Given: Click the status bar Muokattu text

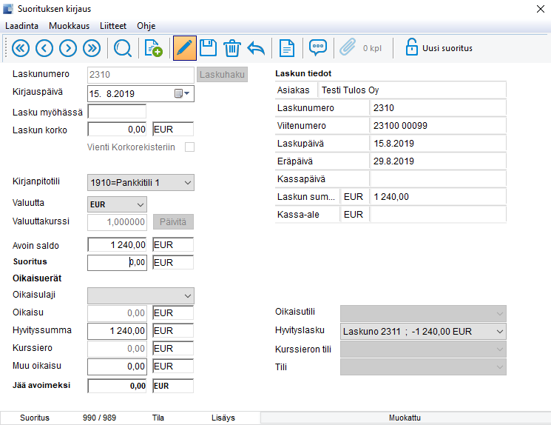Looking at the screenshot, I should (405, 418).
